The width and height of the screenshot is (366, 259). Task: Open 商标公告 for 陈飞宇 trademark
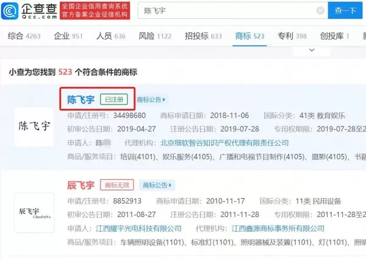[x=151, y=100]
